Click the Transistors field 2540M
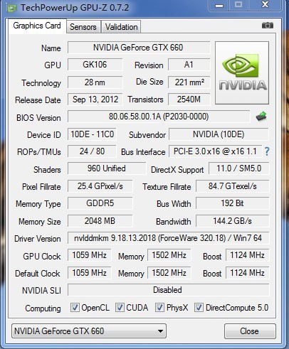The image size is (289, 349). coord(189,100)
